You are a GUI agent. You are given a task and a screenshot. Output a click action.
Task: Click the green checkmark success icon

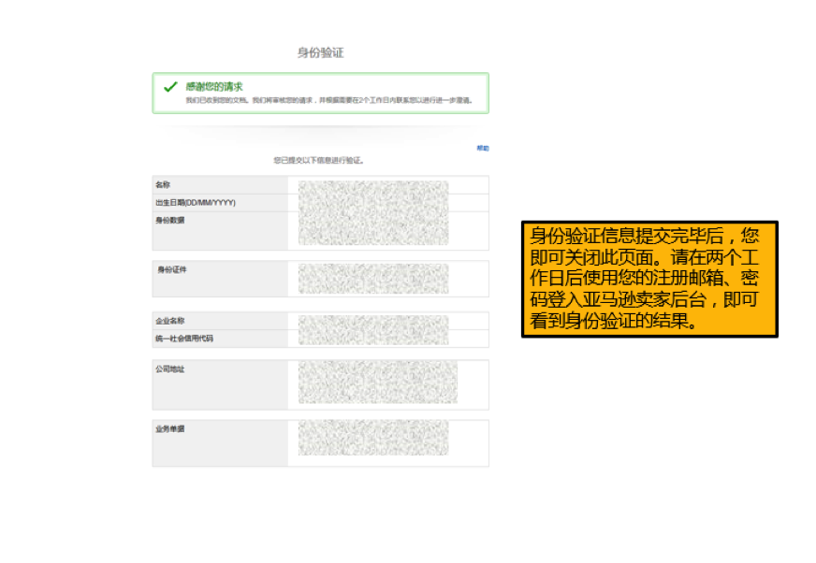169,87
